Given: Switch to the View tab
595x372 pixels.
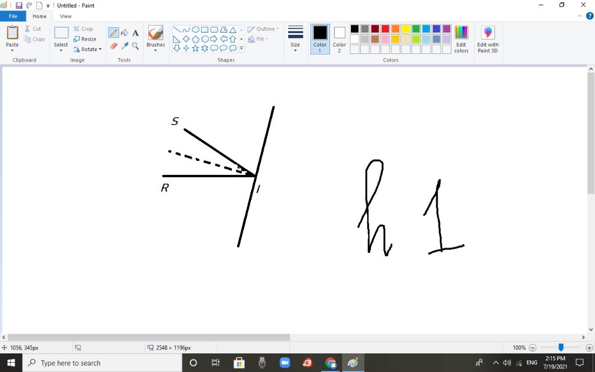Looking at the screenshot, I should point(66,16).
